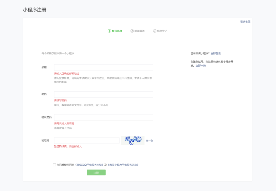Click into the 密码 password field

point(103,94)
